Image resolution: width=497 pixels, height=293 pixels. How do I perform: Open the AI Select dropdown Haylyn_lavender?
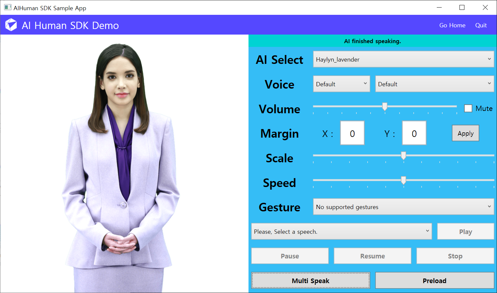tap(404, 59)
